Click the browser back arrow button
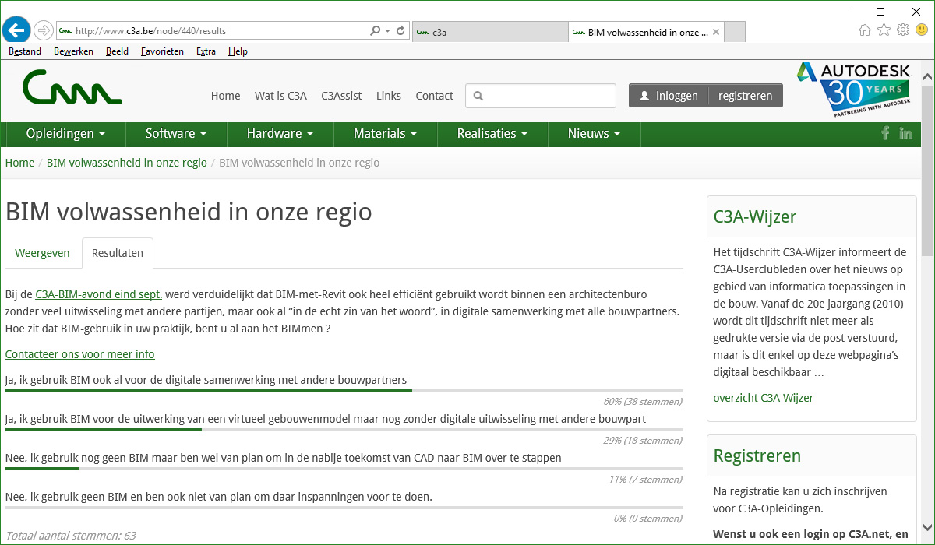Screen dimensions: 935x545 tap(17, 30)
